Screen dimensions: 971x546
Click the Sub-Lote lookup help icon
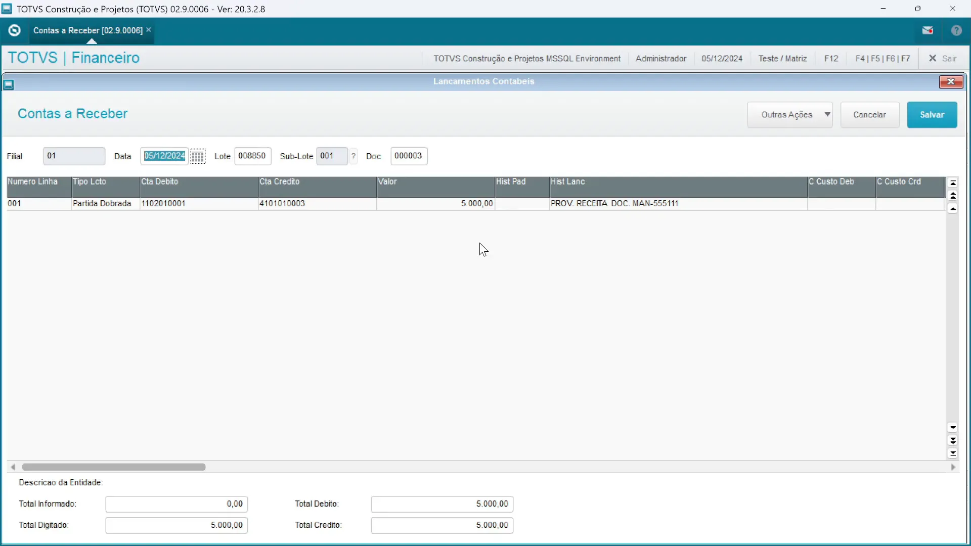pyautogui.click(x=353, y=156)
